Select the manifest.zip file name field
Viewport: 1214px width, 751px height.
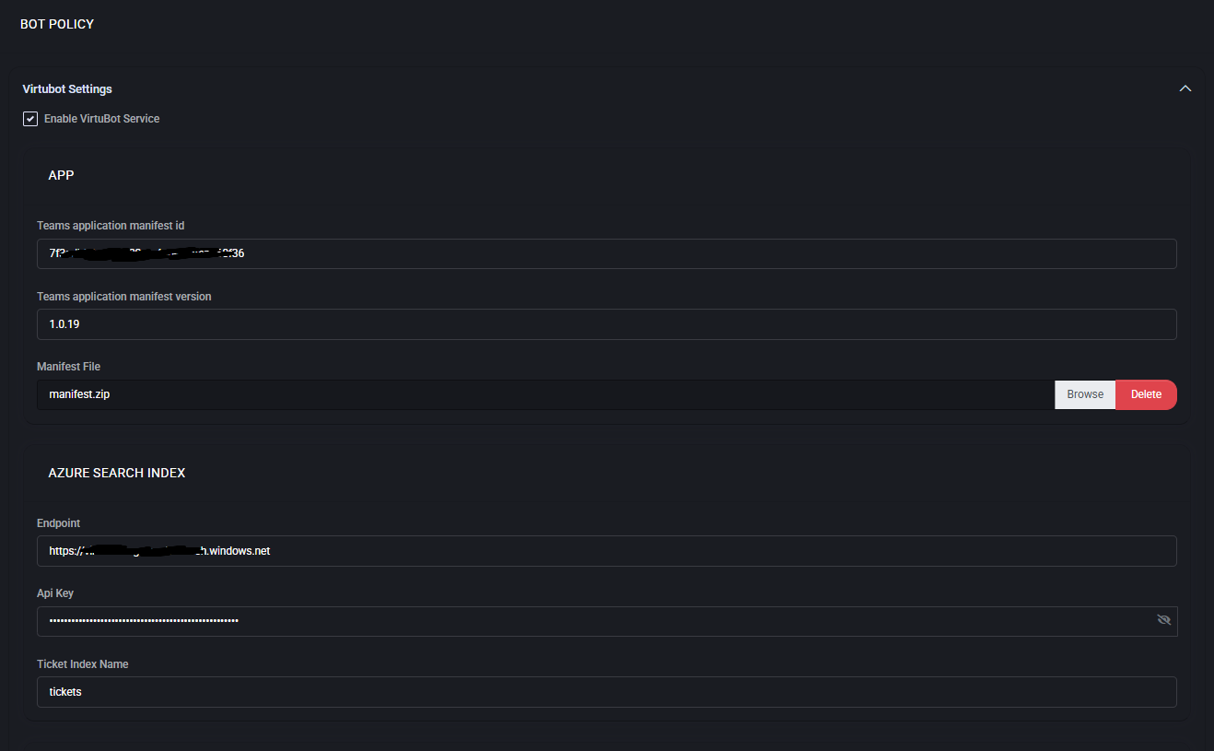(x=543, y=394)
